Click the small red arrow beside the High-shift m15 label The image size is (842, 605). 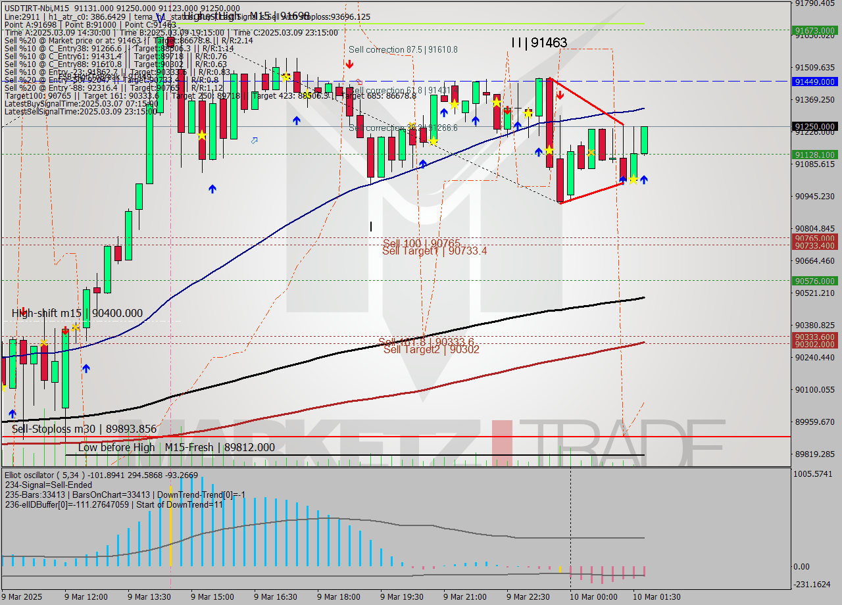click(24, 309)
